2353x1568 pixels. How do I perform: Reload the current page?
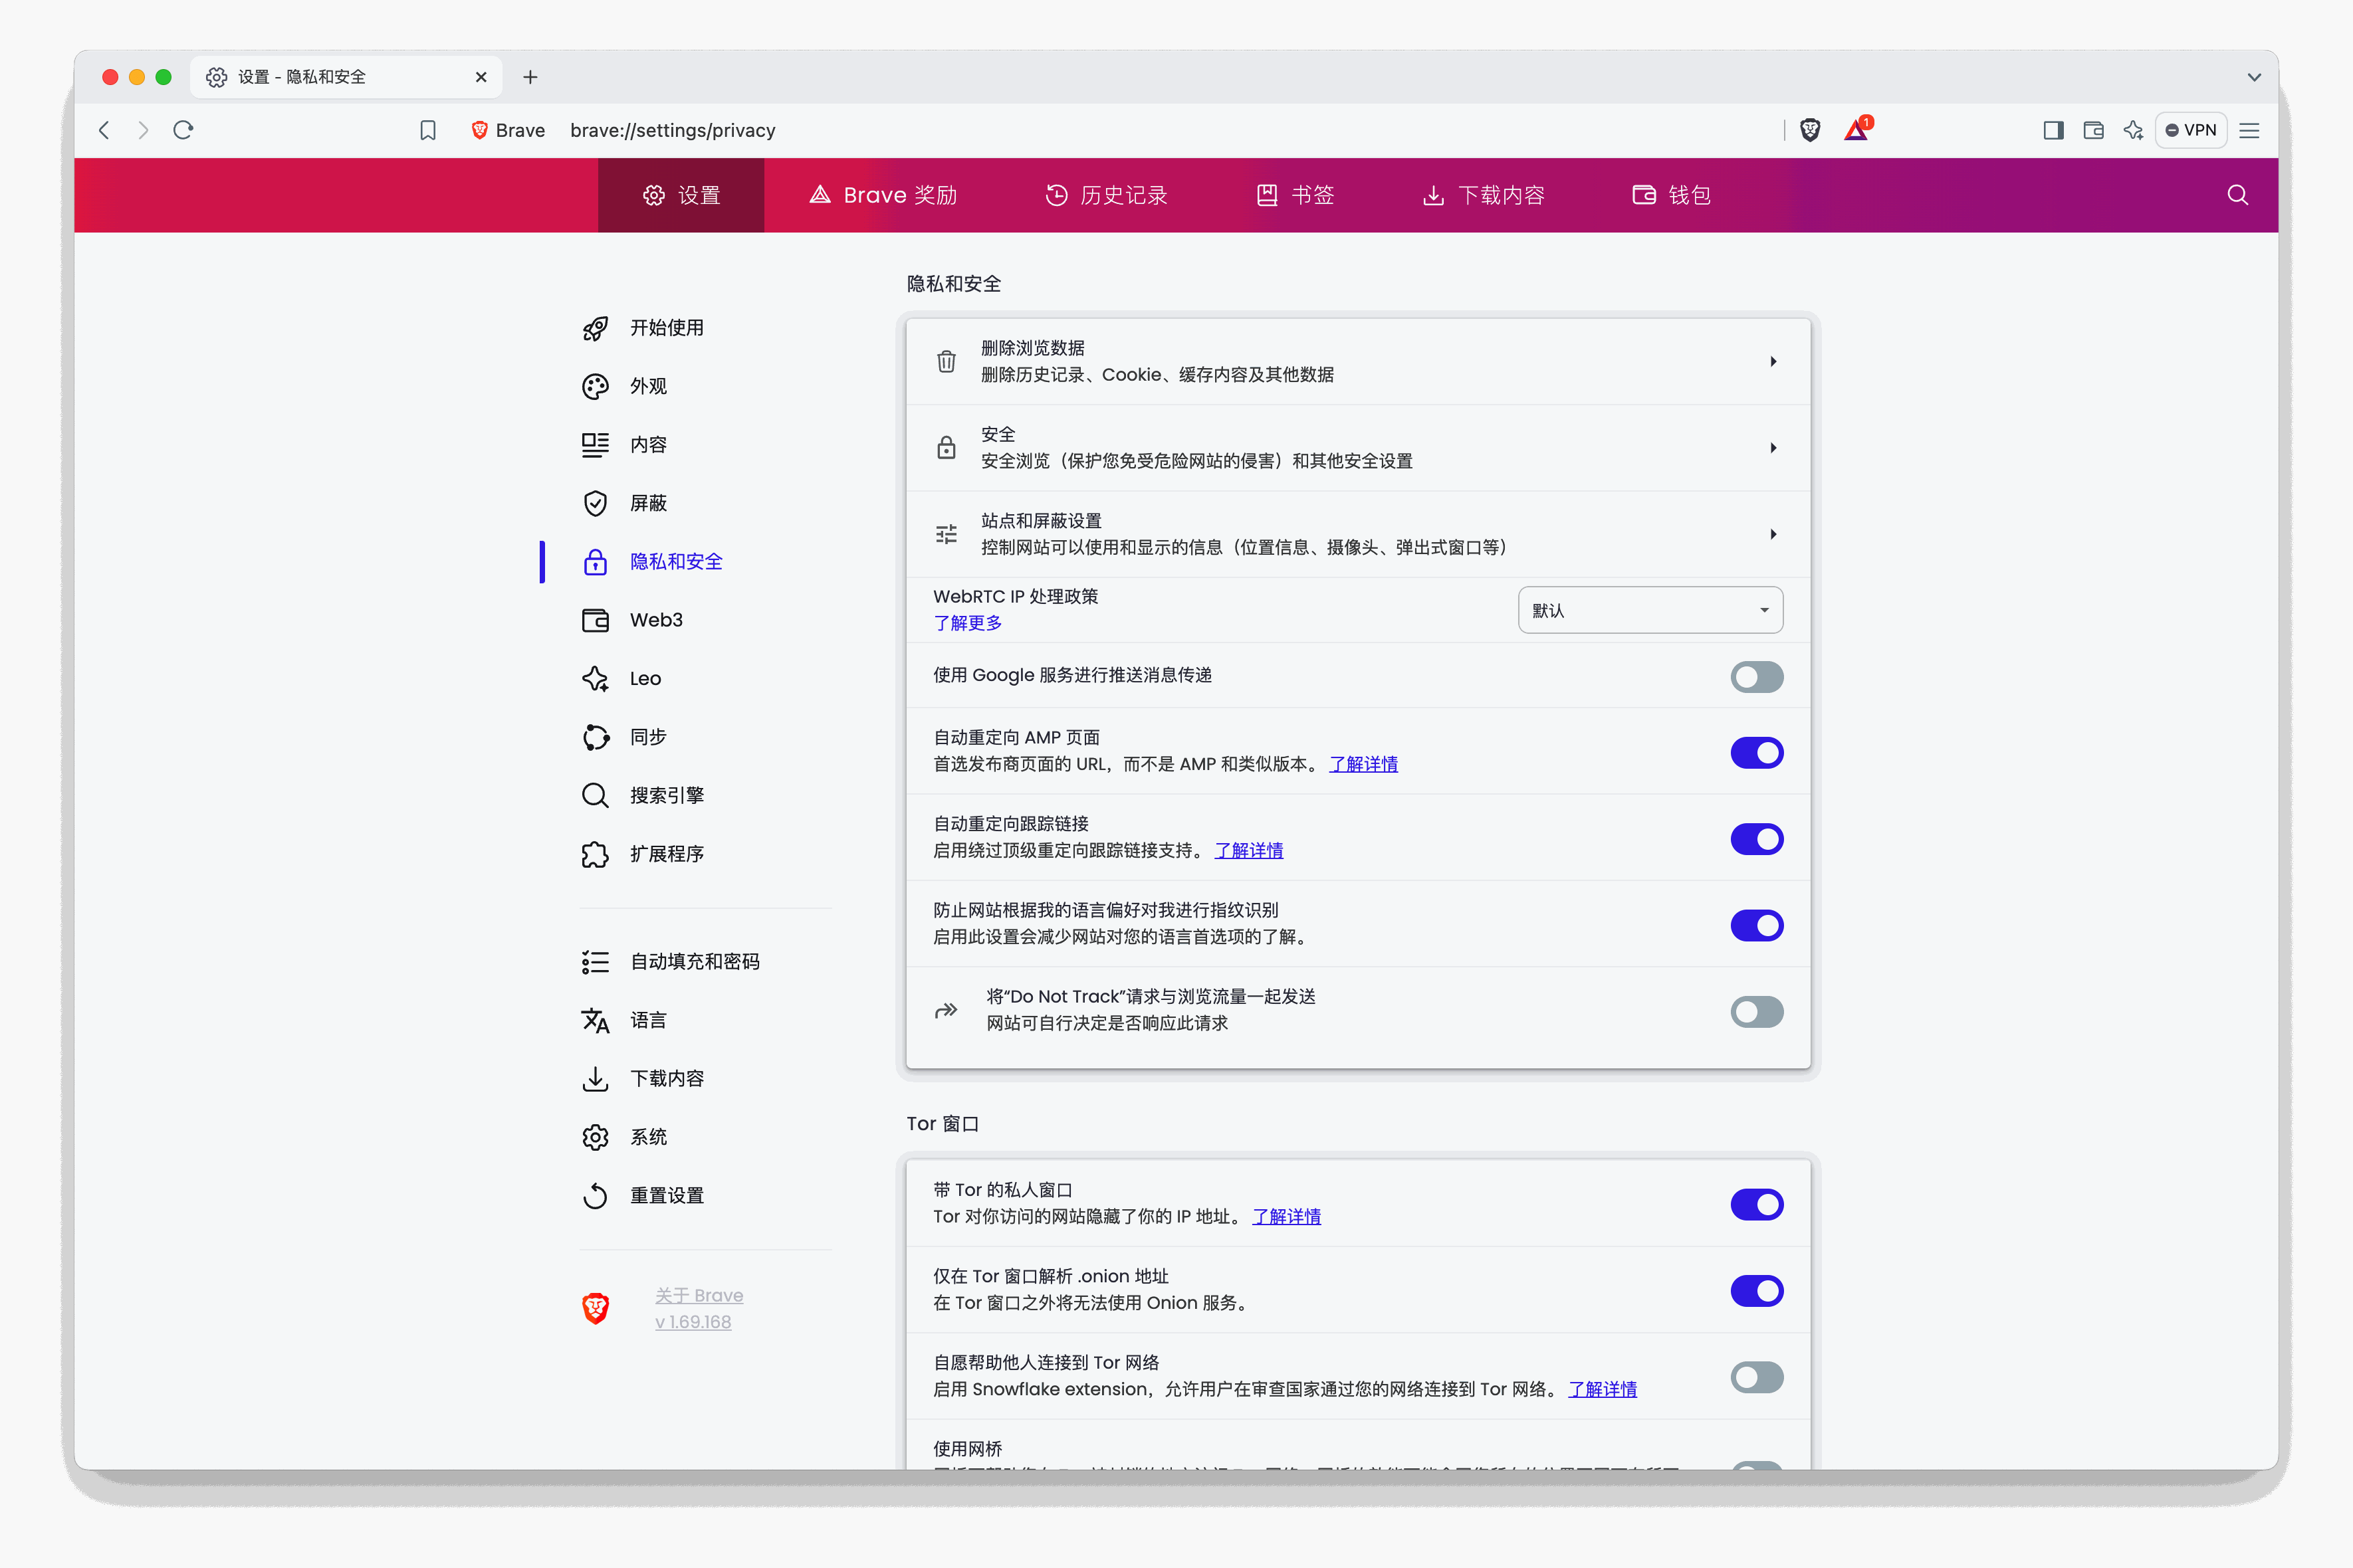(183, 130)
